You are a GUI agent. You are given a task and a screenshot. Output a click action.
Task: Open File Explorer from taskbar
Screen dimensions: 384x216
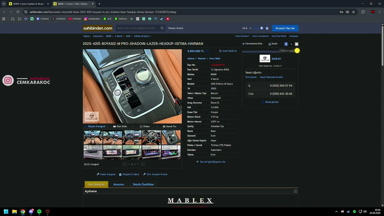[x=14, y=211]
